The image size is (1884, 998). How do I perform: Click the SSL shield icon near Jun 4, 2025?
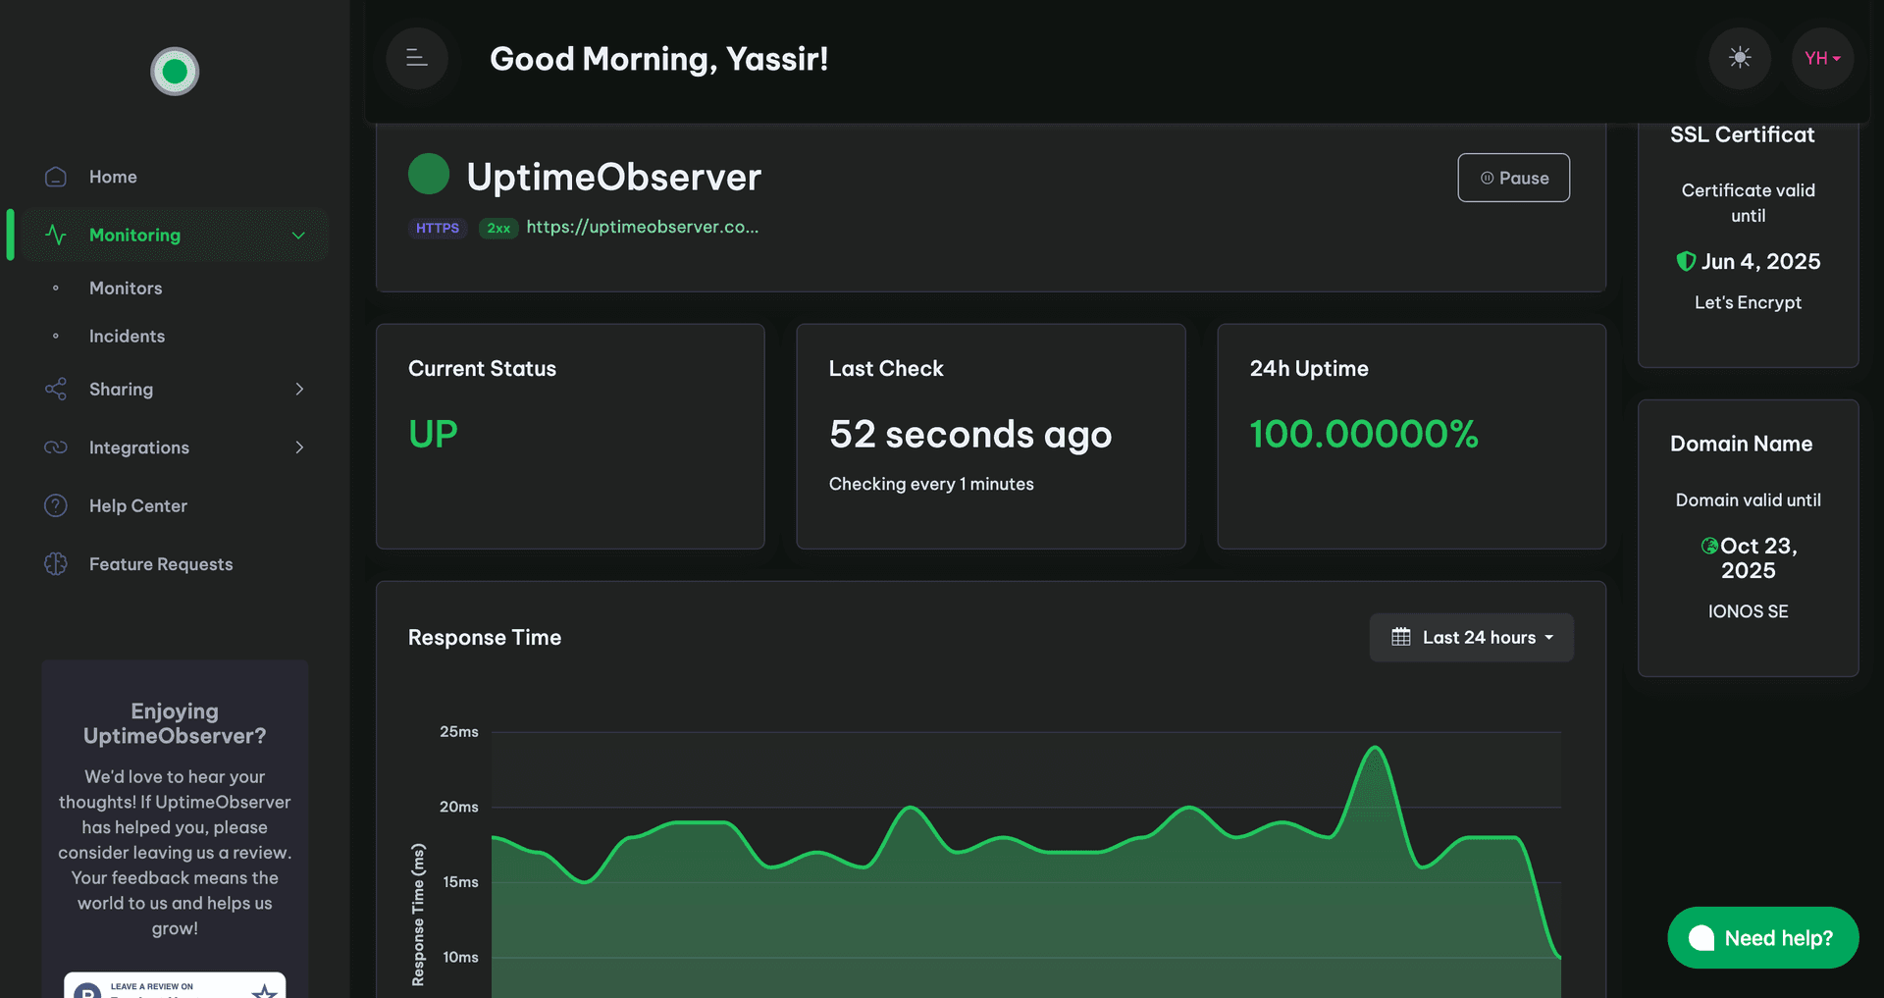tap(1686, 261)
